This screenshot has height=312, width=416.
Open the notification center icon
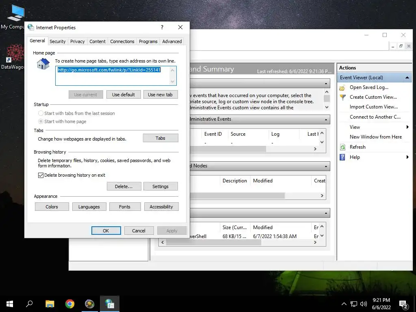(403, 305)
